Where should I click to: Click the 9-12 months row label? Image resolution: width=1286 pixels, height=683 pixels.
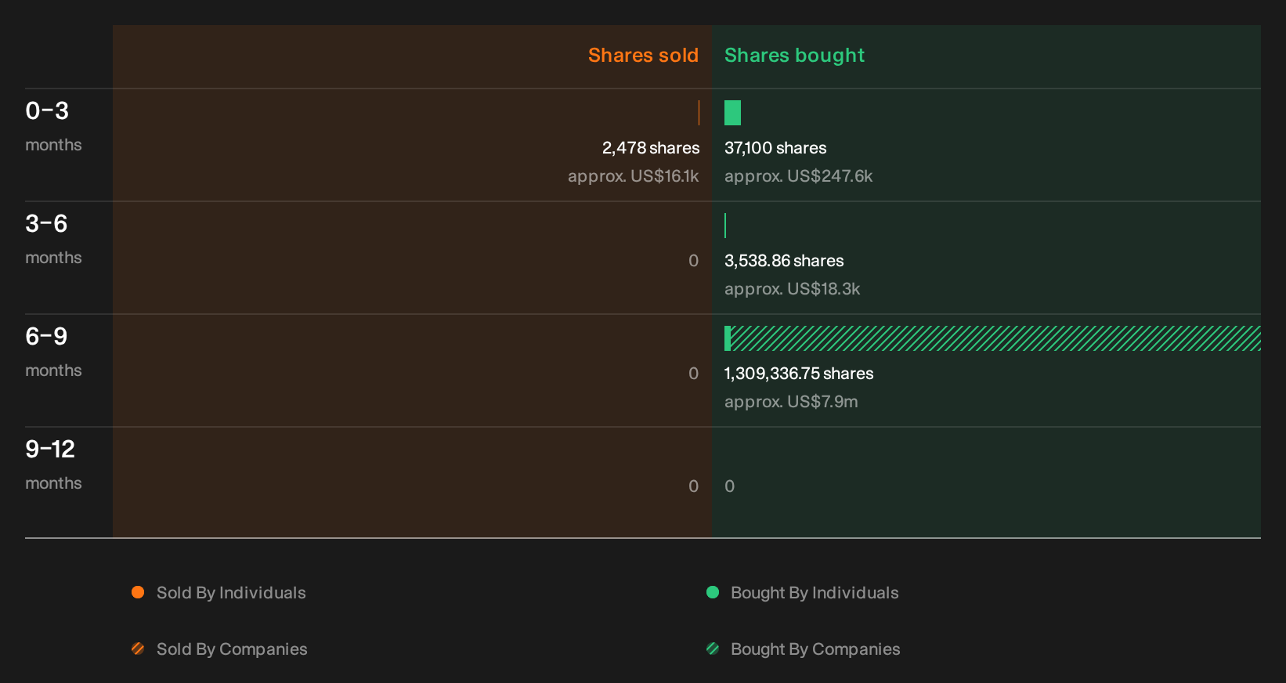click(53, 465)
